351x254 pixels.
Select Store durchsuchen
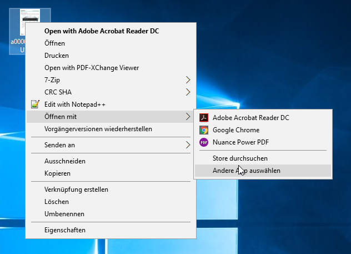click(263, 158)
